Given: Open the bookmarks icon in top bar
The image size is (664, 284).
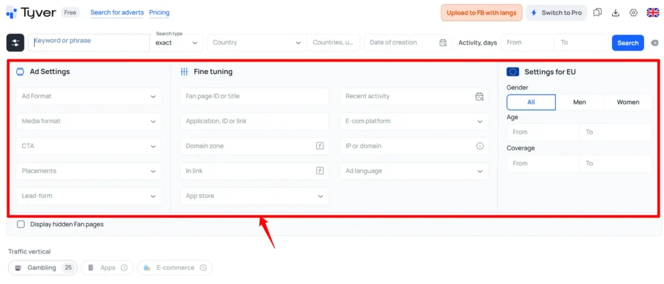Looking at the screenshot, I should pos(597,13).
